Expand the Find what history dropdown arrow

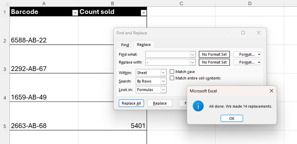[x=193, y=54]
